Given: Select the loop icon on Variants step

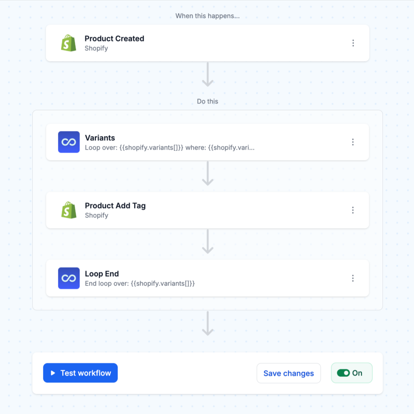Looking at the screenshot, I should [69, 142].
